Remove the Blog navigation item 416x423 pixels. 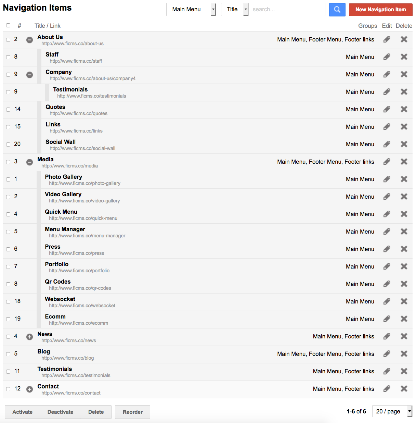[404, 354]
